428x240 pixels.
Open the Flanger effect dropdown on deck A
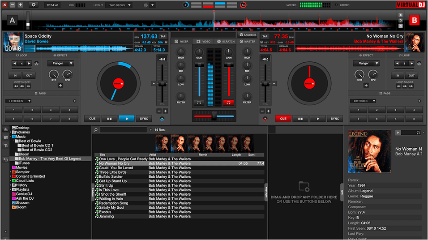[x=60, y=63]
